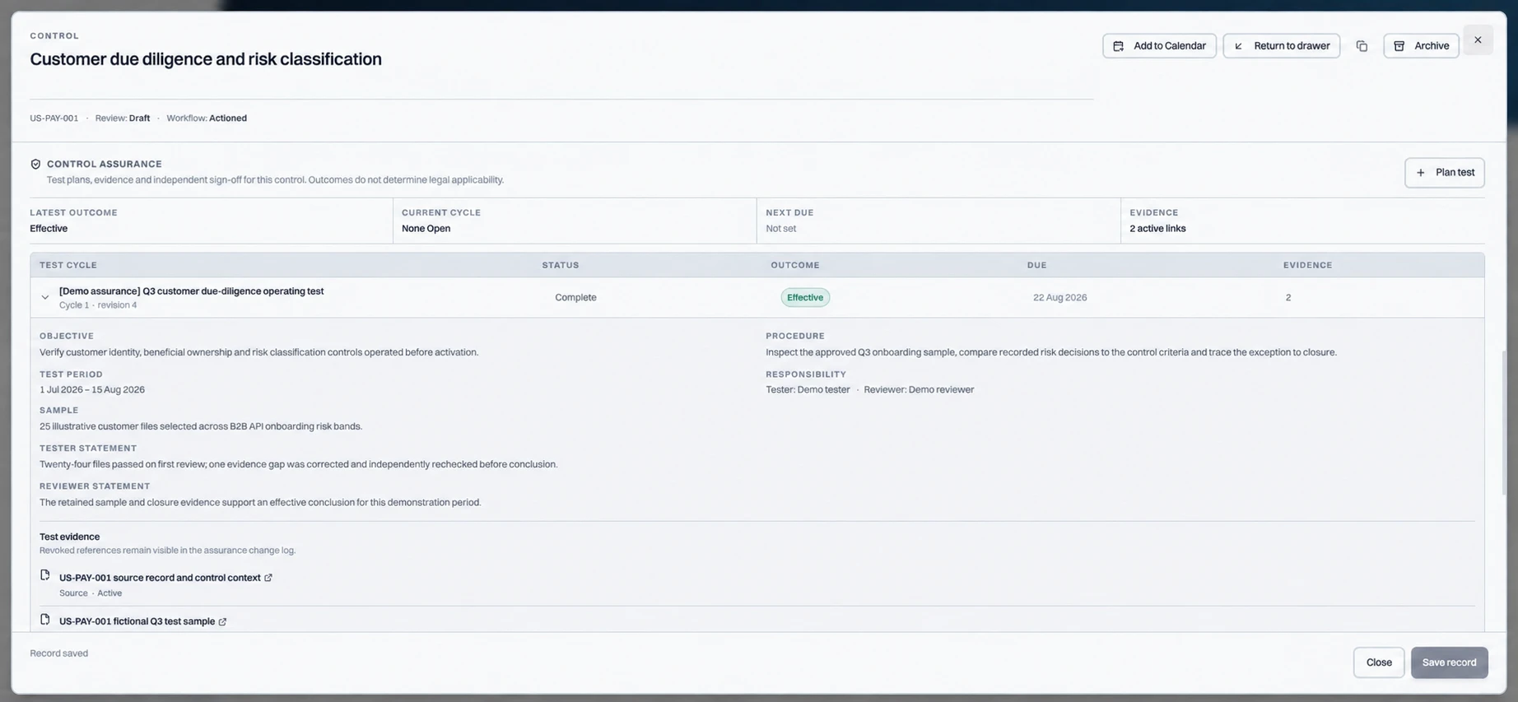1518x702 pixels.
Task: Click document icon beside source record evidence
Action: pos(45,575)
